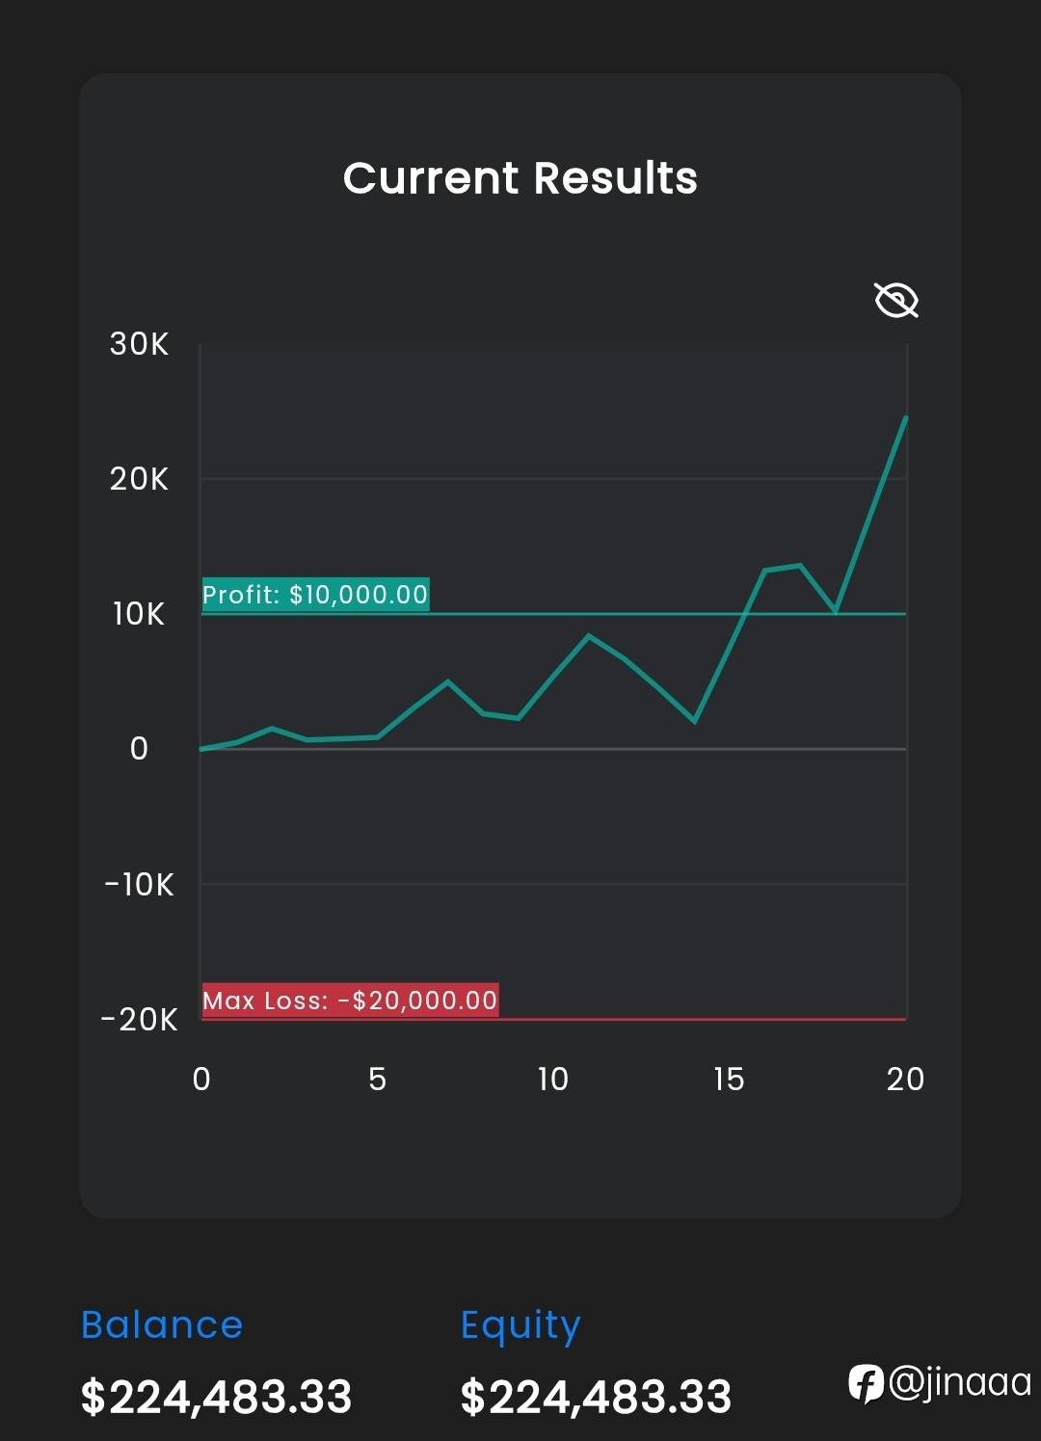1041x1441 pixels.
Task: Select the Balance label
Action: (x=162, y=1324)
